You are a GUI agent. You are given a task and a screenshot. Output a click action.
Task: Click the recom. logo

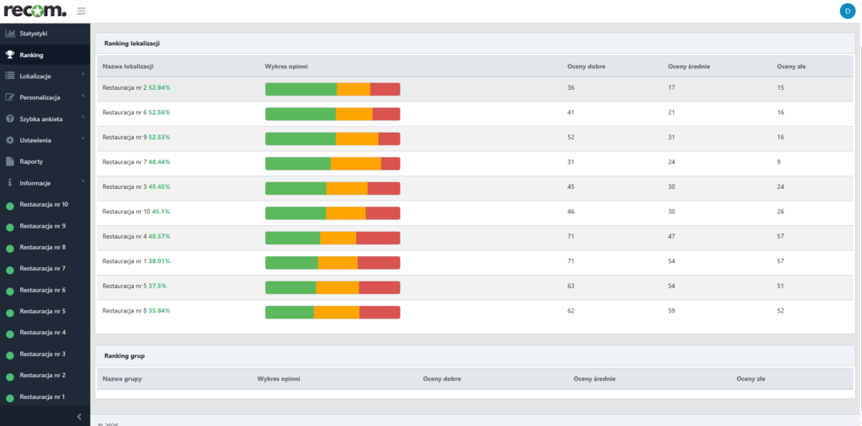[x=35, y=11]
